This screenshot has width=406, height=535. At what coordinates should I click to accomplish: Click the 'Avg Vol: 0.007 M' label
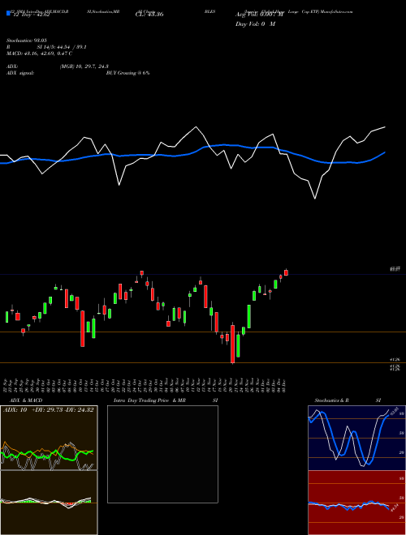click(x=260, y=15)
